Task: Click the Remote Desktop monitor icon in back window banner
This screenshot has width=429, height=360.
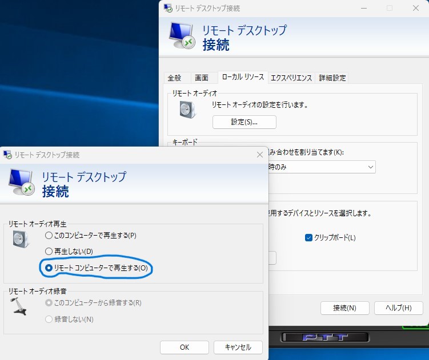Action: click(x=182, y=35)
